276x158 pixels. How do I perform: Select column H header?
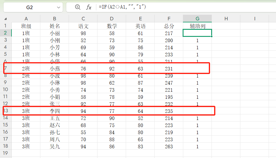(x=226, y=19)
